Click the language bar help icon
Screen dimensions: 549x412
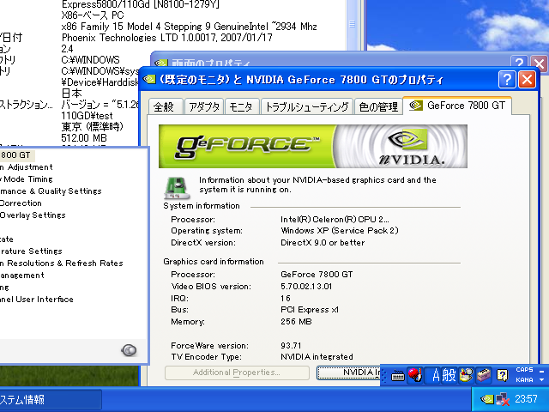(502, 375)
